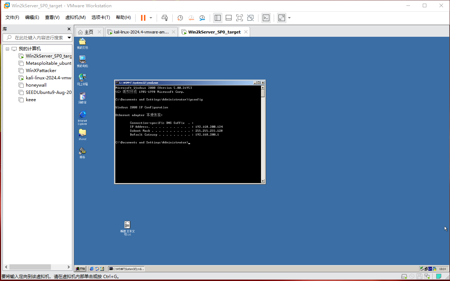Click the cmd window scrollbar down arrow

[263, 181]
